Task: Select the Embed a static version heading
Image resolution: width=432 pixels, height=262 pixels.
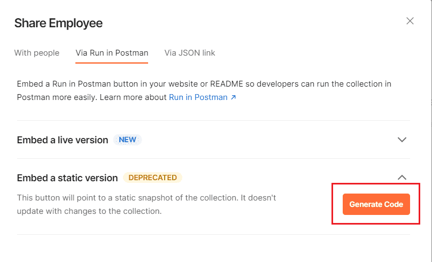Action: pos(67,178)
